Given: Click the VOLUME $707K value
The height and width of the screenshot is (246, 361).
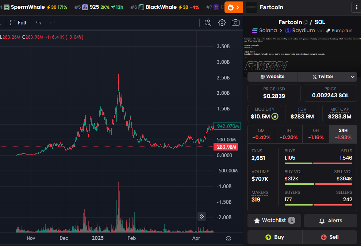Looking at the screenshot, I should pyautogui.click(x=260, y=179).
